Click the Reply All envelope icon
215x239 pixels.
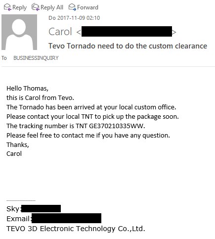pyautogui.click(x=36, y=7)
